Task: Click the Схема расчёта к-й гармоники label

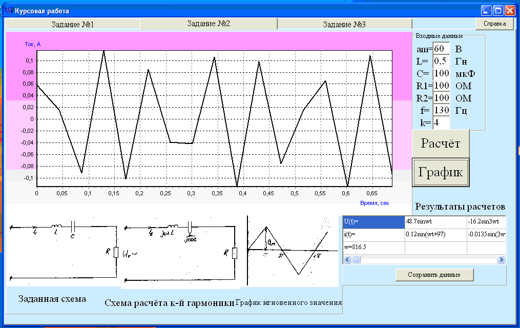Action: [170, 303]
